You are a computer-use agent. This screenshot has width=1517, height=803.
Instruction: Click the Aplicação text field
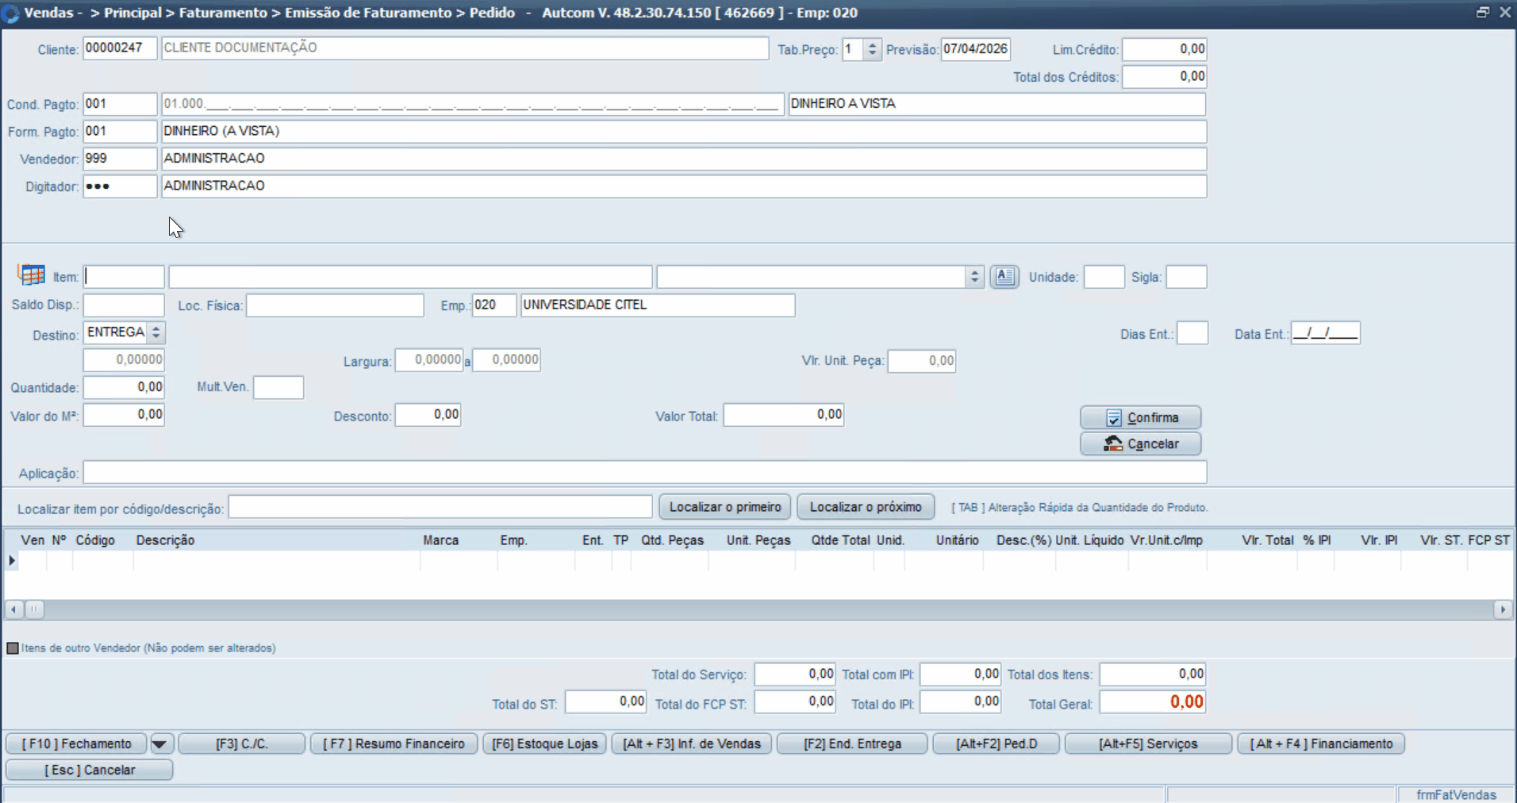coord(644,473)
